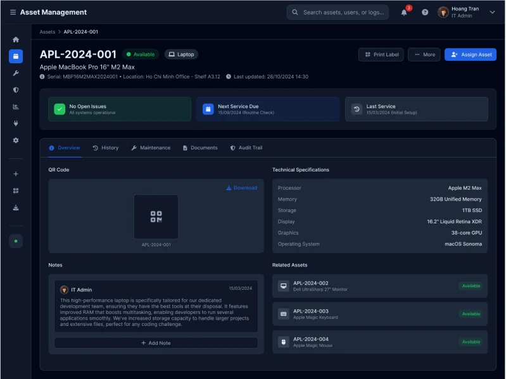
Task: Click the '38-core GPU' graphics value
Action: click(466, 233)
